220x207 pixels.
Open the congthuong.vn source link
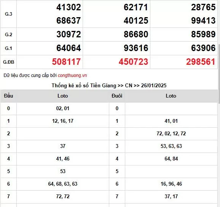72,75
